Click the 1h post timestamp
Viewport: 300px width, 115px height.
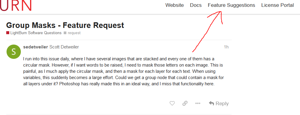pyautogui.click(x=226, y=47)
